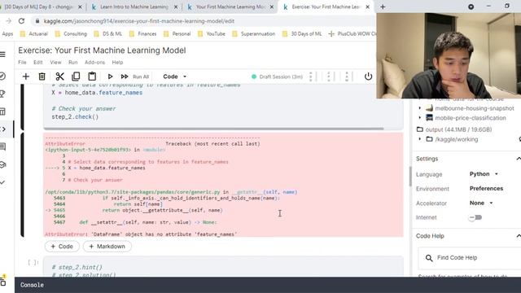Reload the page

pos(22,21)
